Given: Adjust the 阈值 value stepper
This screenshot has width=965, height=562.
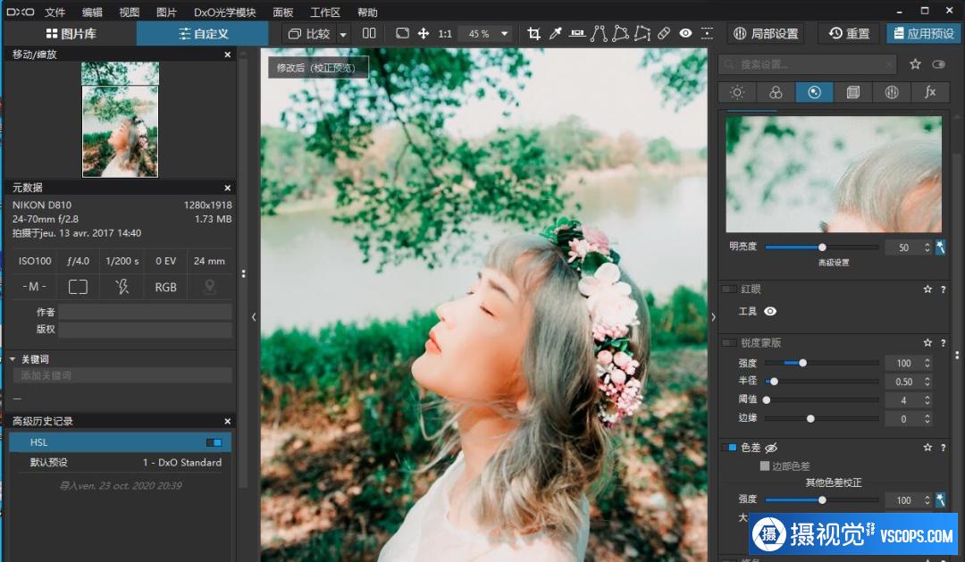Looking at the screenshot, I should (927, 400).
